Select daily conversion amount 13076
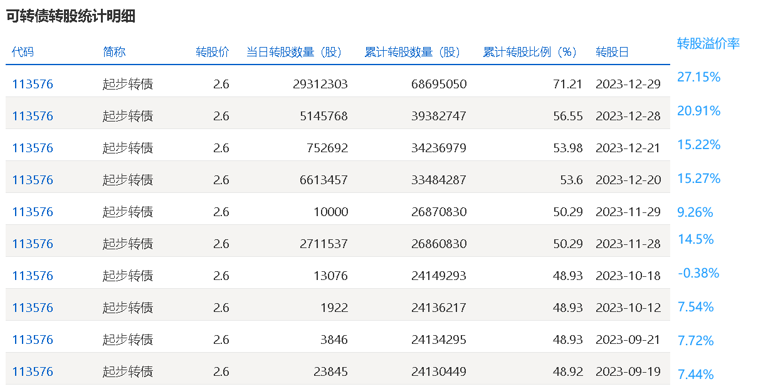 coord(331,276)
